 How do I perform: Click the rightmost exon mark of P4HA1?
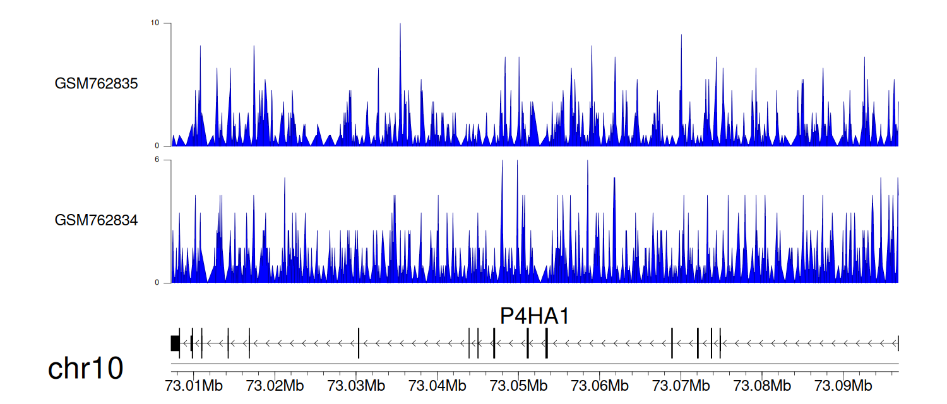[898, 343]
